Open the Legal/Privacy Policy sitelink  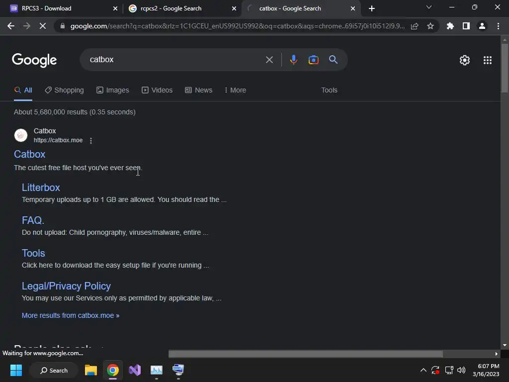click(x=66, y=286)
